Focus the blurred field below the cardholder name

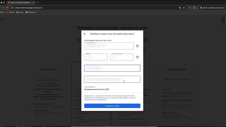(x=112, y=79)
